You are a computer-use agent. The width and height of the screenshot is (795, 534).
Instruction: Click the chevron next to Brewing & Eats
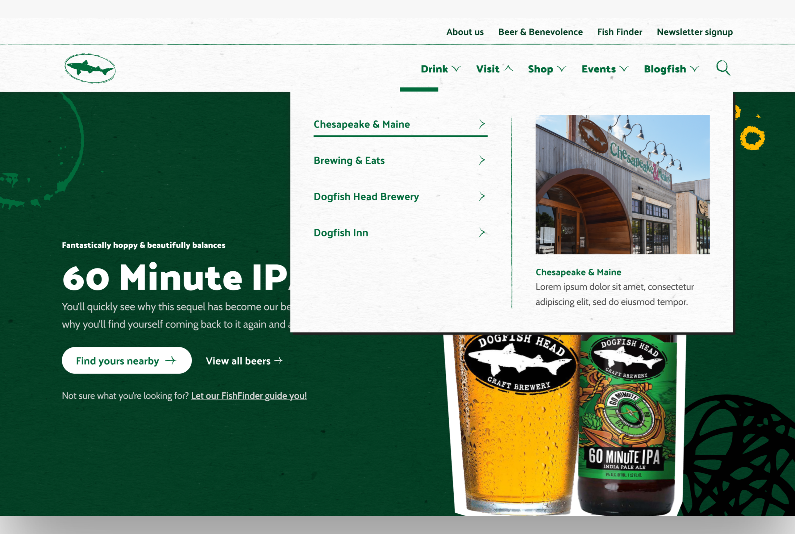pos(482,160)
